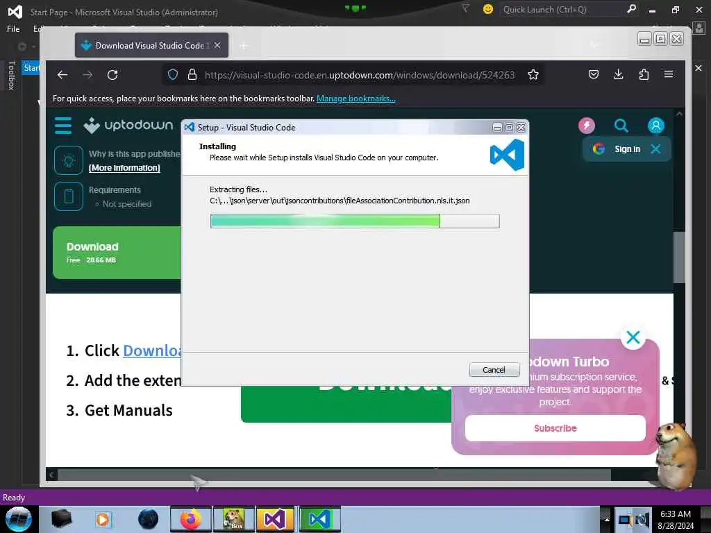Go back with the browser back arrow
Viewport: 711px width, 533px height.
62,75
